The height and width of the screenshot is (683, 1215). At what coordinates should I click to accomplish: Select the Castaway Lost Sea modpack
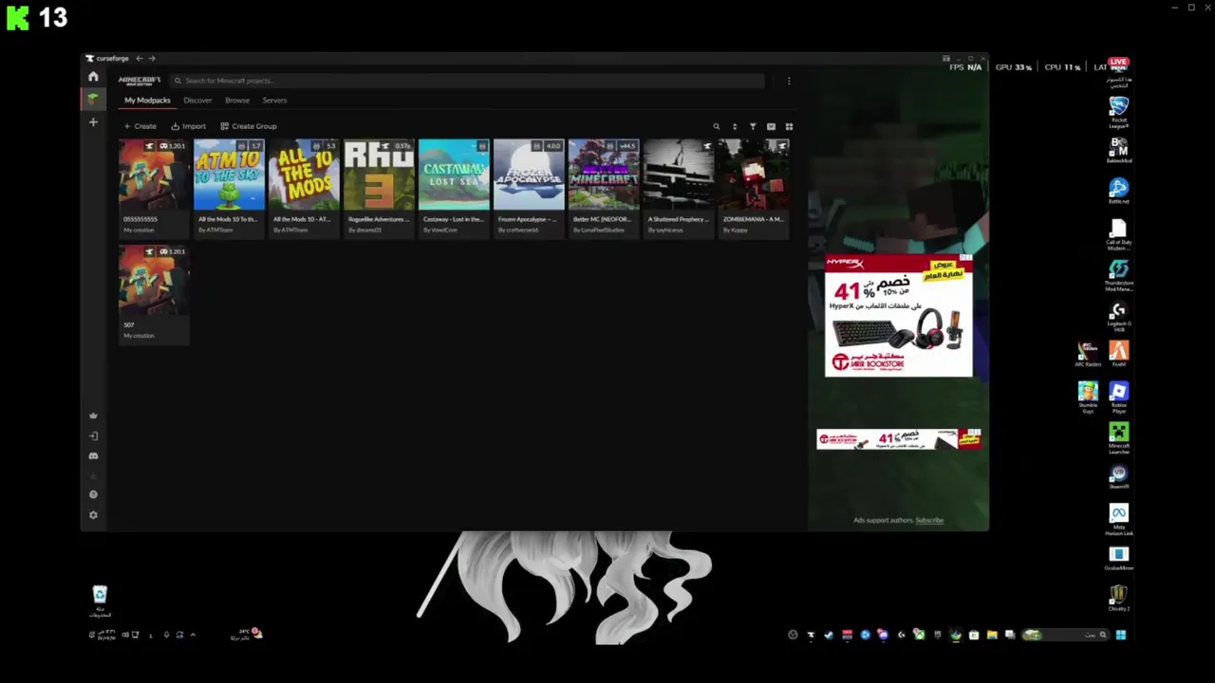(454, 175)
